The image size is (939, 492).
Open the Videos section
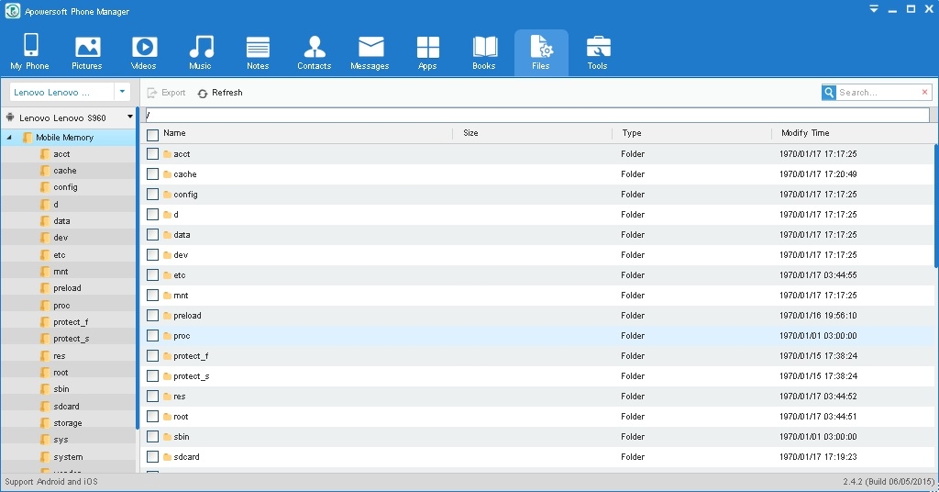[144, 52]
